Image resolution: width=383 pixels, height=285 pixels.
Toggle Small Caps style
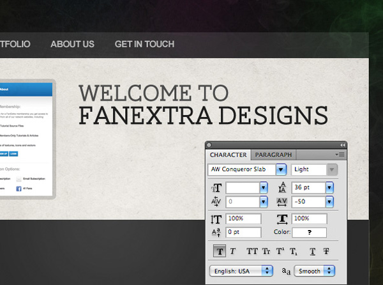point(266,251)
